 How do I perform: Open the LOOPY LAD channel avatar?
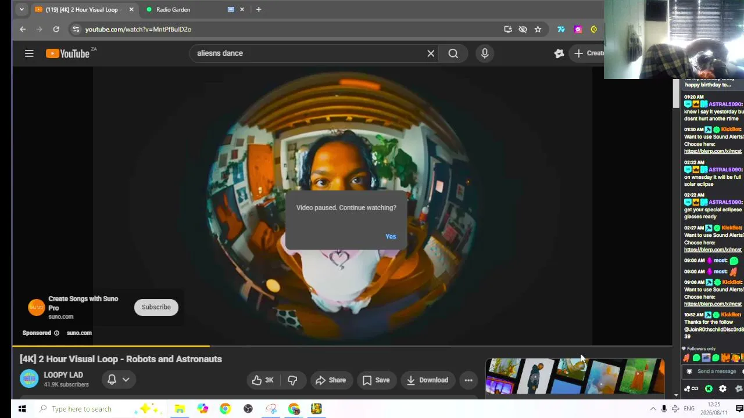[29, 379]
